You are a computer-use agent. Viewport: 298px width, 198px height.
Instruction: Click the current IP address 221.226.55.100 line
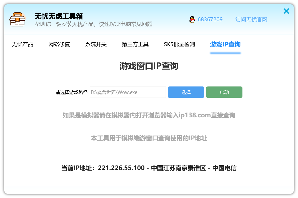149,168
